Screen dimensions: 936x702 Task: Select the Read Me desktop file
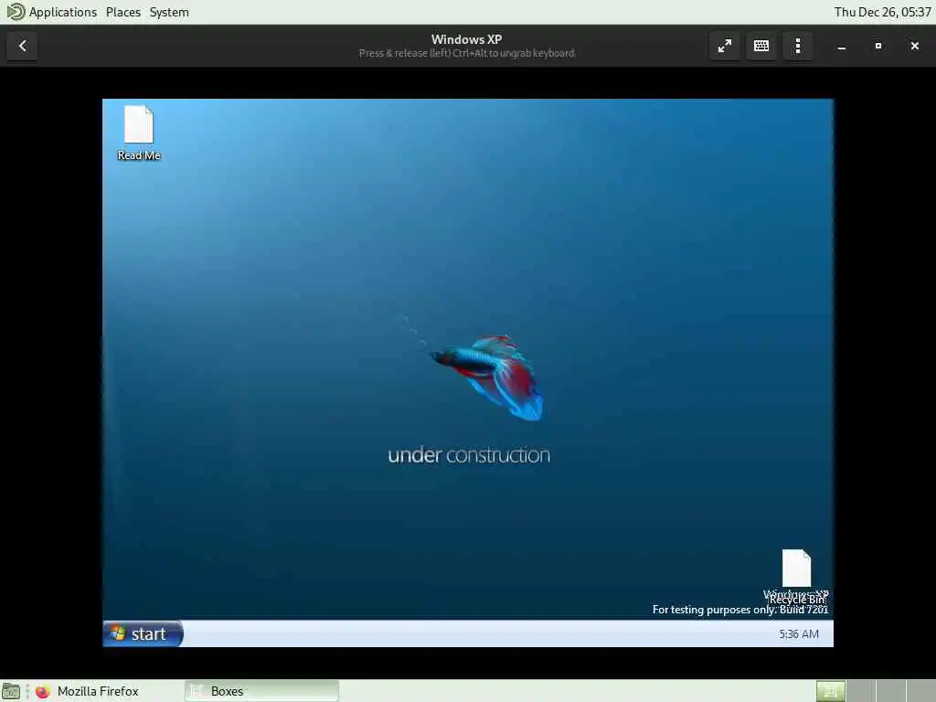pyautogui.click(x=139, y=133)
